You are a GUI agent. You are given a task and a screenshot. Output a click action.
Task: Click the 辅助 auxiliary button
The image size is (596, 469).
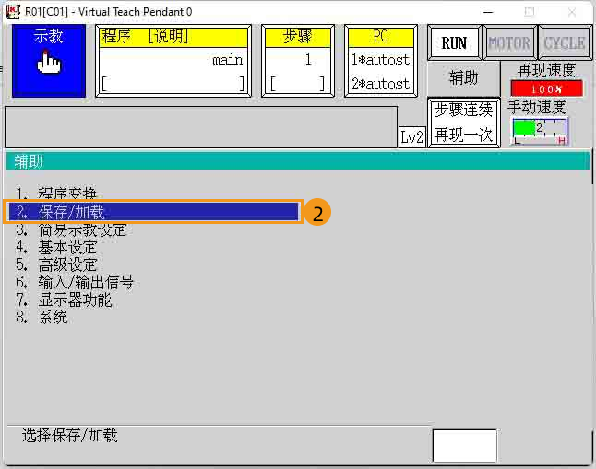[463, 78]
